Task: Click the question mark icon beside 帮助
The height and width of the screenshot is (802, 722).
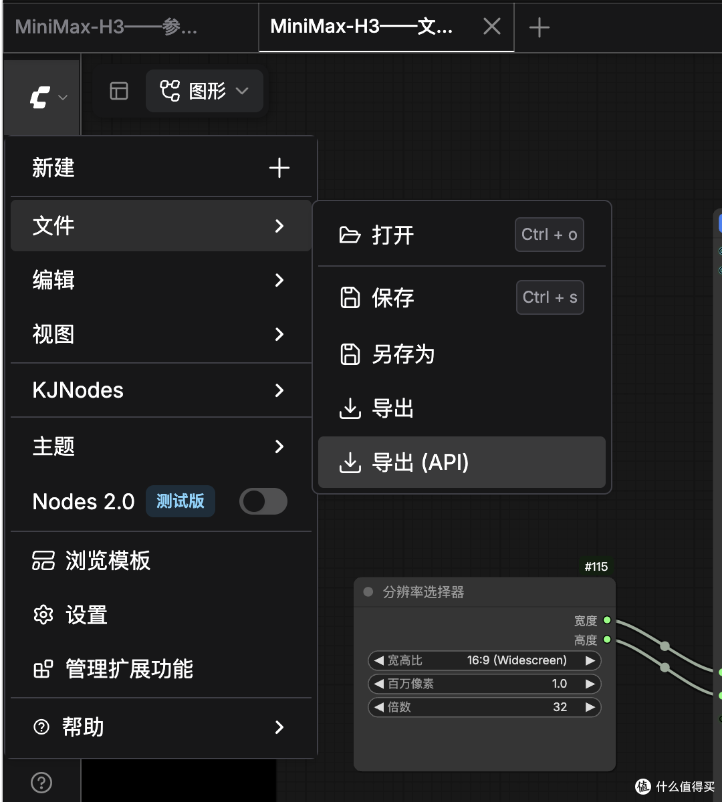Action: pos(41,727)
